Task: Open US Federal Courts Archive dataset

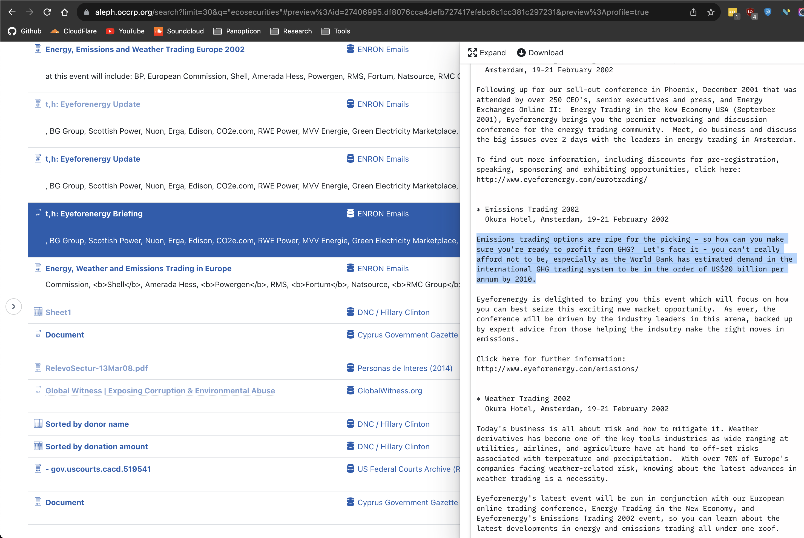Action: point(409,469)
